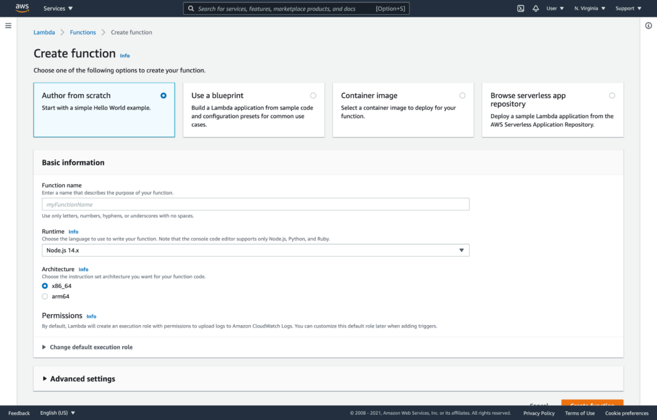
Task: Click the Function name input field
Action: point(255,205)
